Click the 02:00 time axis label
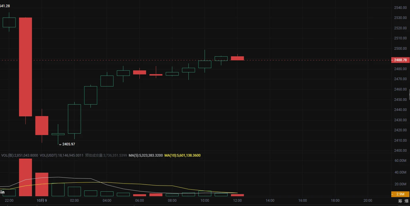 74,201
